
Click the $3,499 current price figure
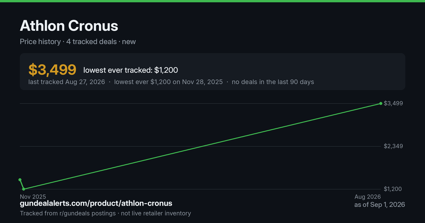52,70
